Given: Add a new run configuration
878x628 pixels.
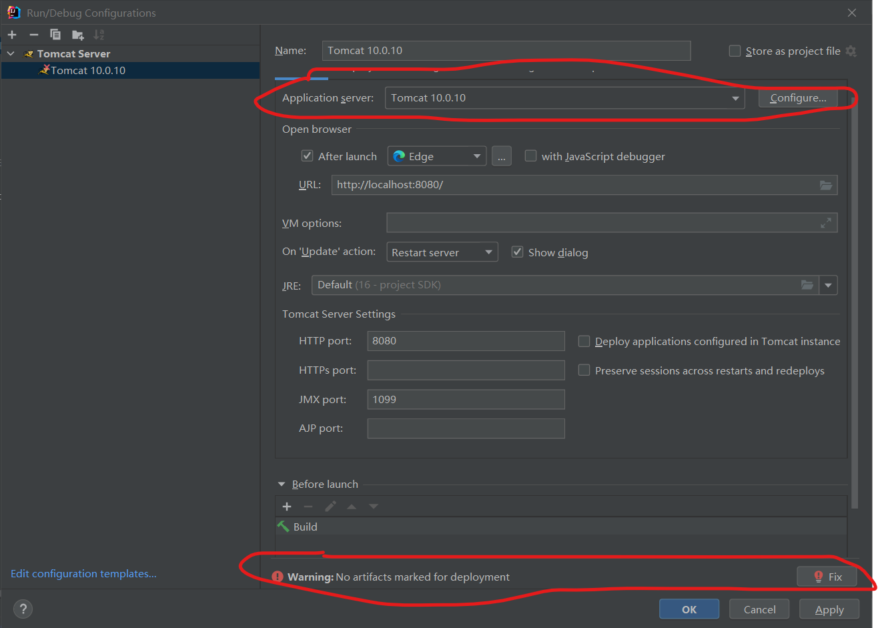Looking at the screenshot, I should [x=12, y=35].
